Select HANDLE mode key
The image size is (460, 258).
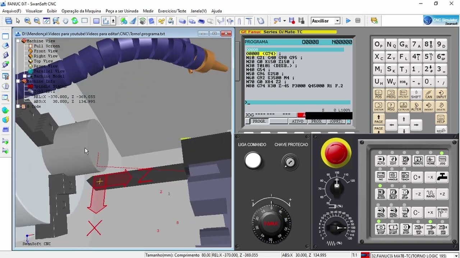pyautogui.click(x=393, y=176)
